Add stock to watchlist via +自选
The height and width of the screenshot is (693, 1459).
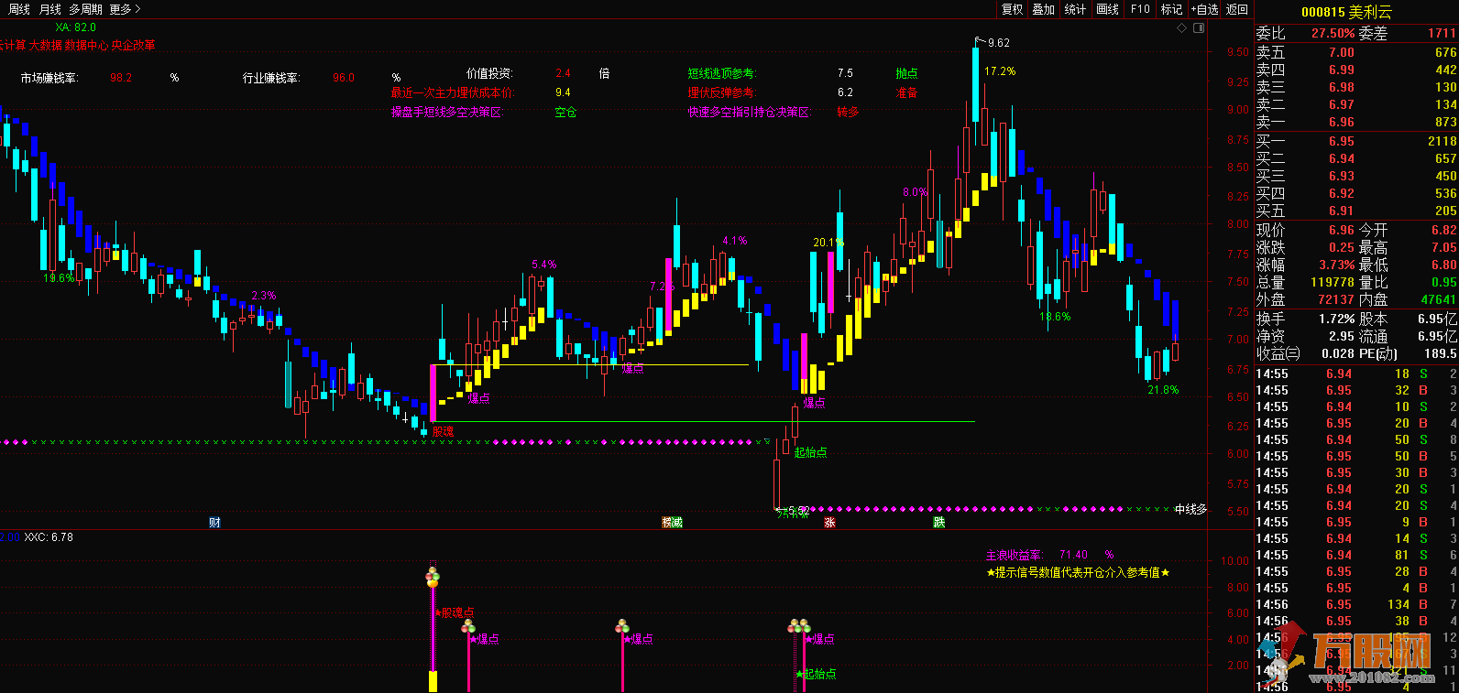coord(1205,9)
